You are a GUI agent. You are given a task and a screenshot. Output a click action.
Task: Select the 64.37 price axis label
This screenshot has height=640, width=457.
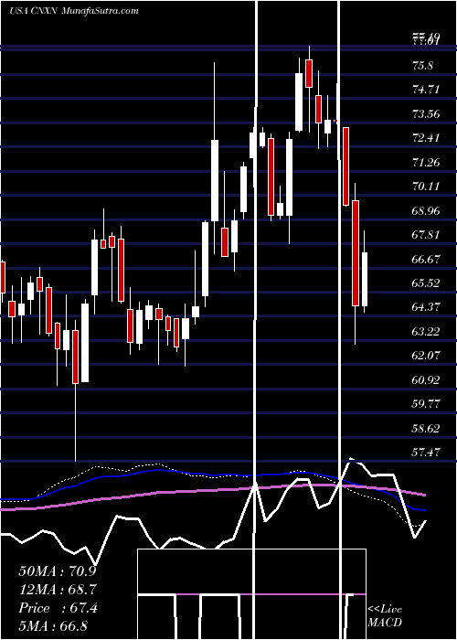[x=426, y=307]
